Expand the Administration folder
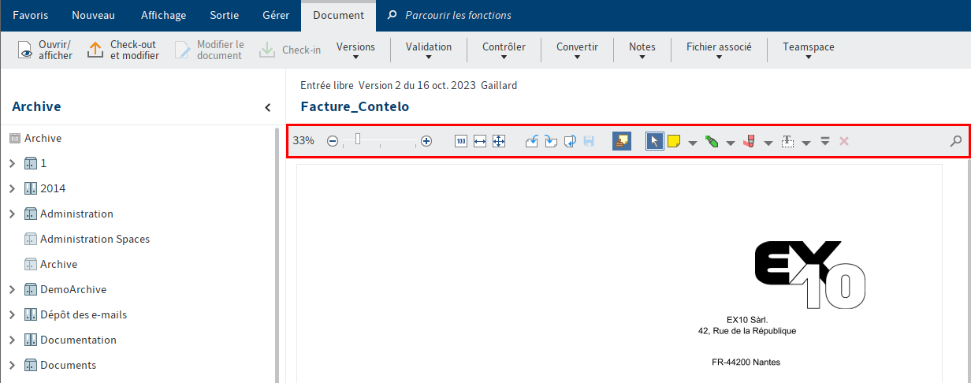 [12, 214]
